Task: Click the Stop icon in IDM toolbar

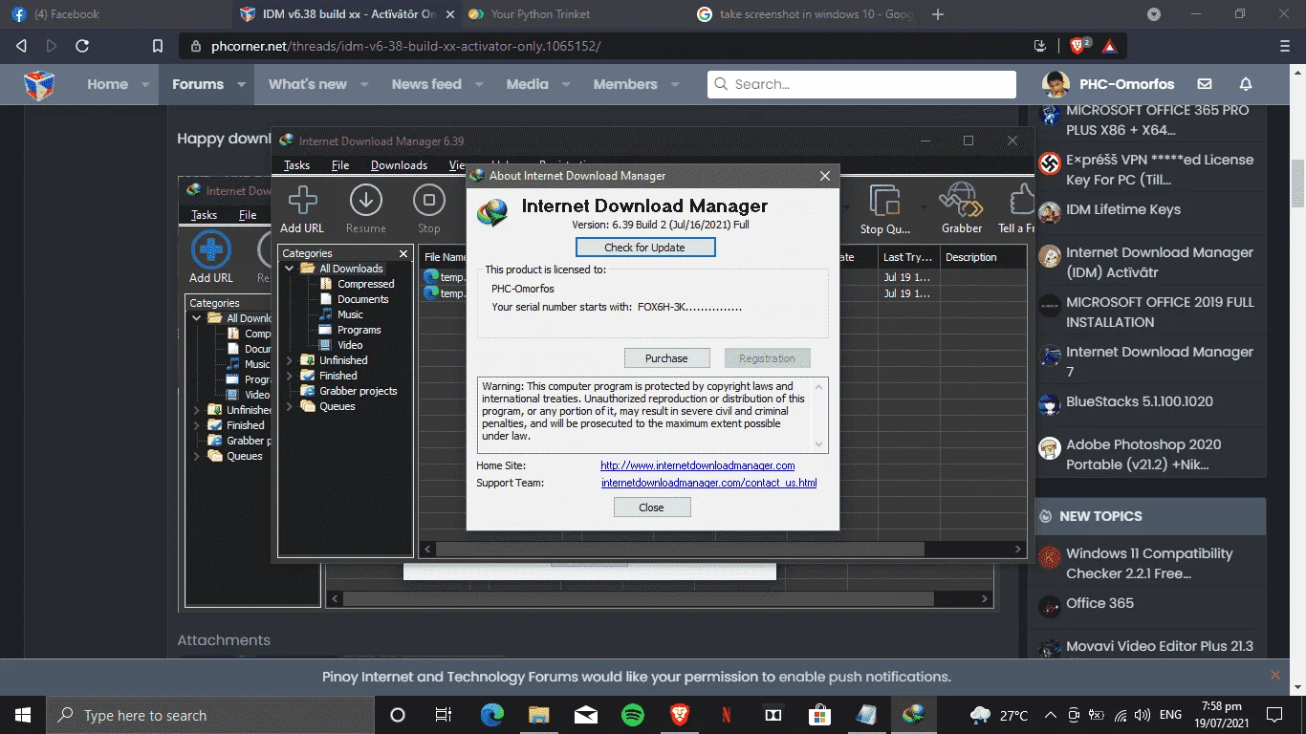Action: (429, 200)
